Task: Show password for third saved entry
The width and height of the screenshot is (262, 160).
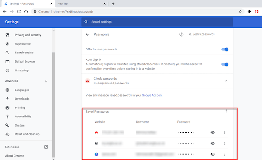Action: (213, 154)
